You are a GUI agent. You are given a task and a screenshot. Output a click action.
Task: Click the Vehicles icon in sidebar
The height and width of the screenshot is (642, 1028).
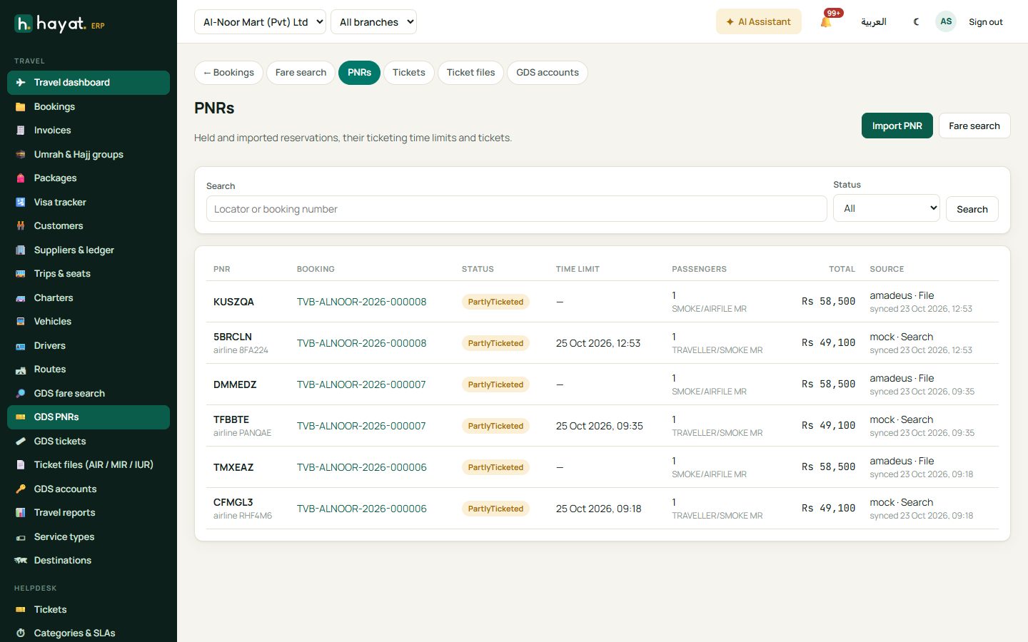point(21,322)
